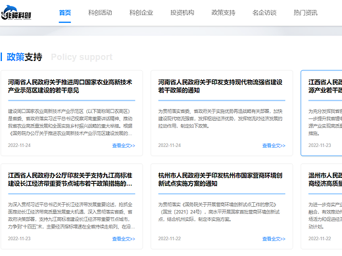Open the 科创企业 nav item
This screenshot has width=342, height=256.
click(141, 12)
